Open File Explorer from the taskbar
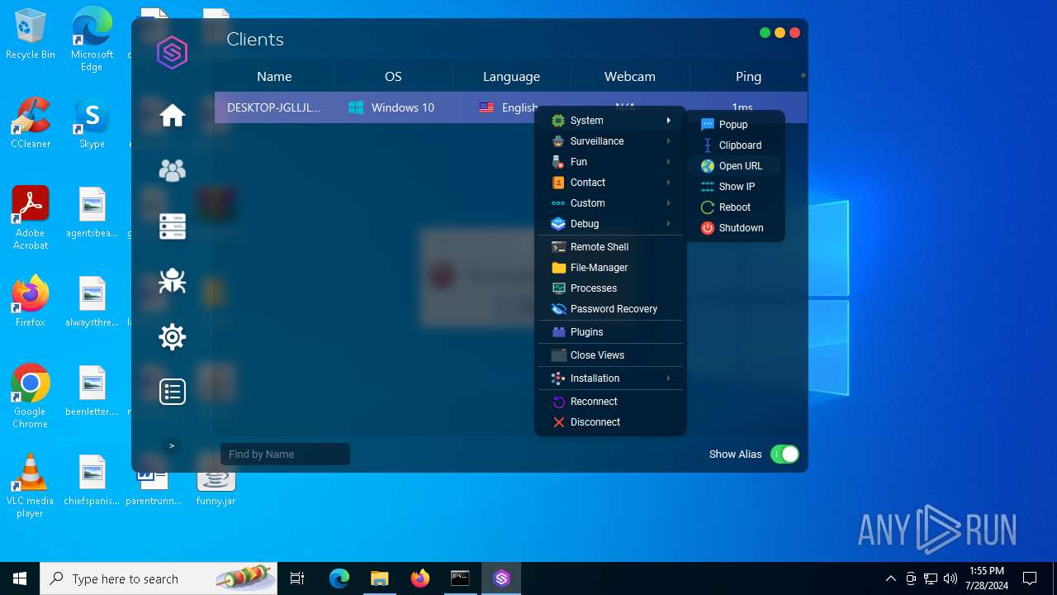Image resolution: width=1057 pixels, height=595 pixels. [379, 578]
